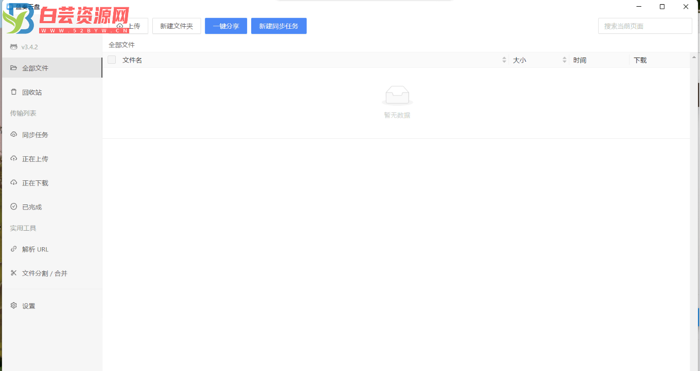Viewport: 700px width, 371px height.
Task: Open the 解析 URL tool
Action: tap(51, 249)
